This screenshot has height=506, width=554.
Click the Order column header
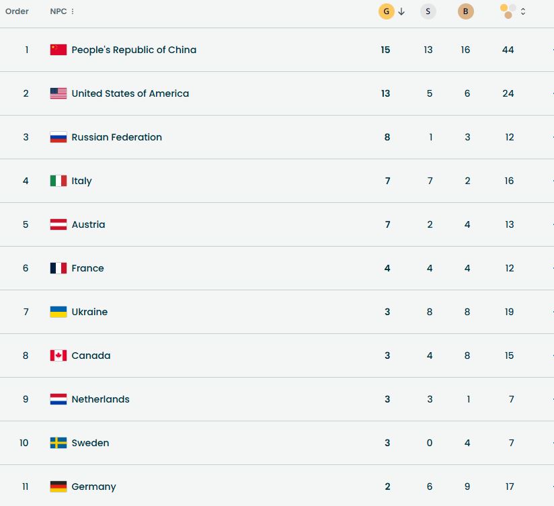click(x=17, y=11)
